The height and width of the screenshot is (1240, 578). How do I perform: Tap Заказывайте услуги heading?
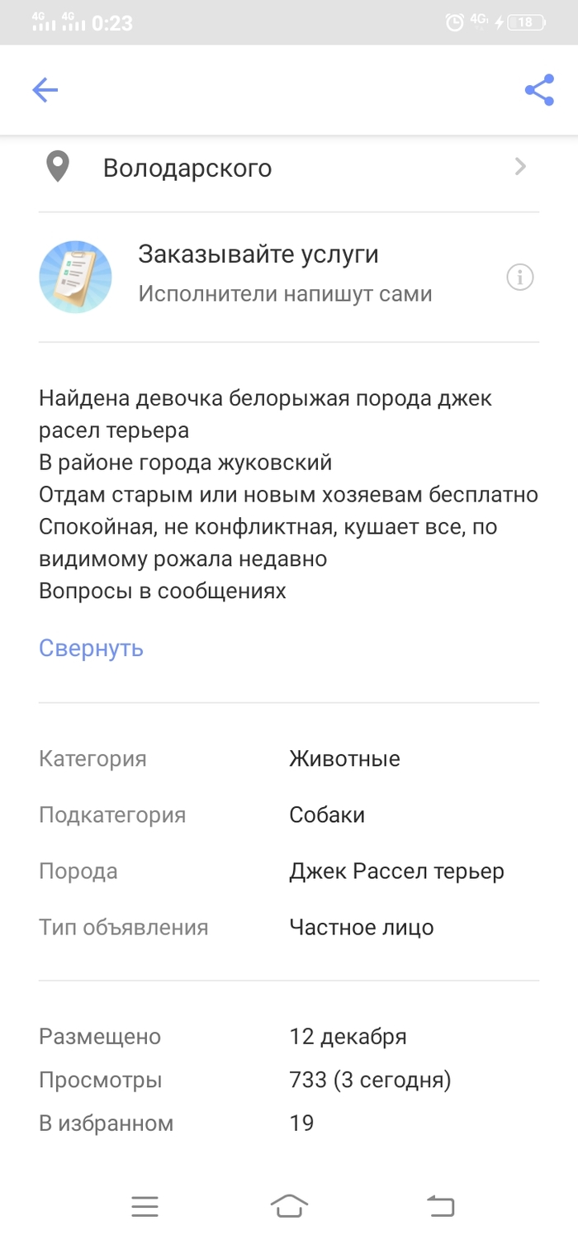258,254
